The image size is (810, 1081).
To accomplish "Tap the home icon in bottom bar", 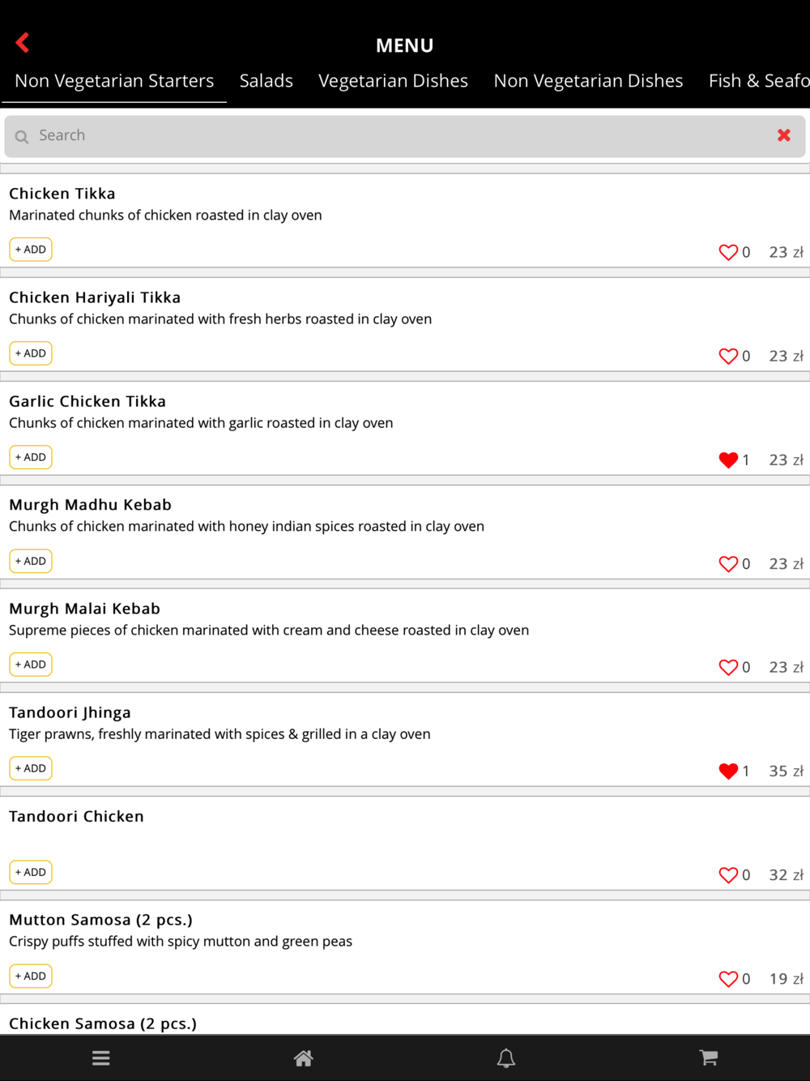I will click(x=304, y=1057).
